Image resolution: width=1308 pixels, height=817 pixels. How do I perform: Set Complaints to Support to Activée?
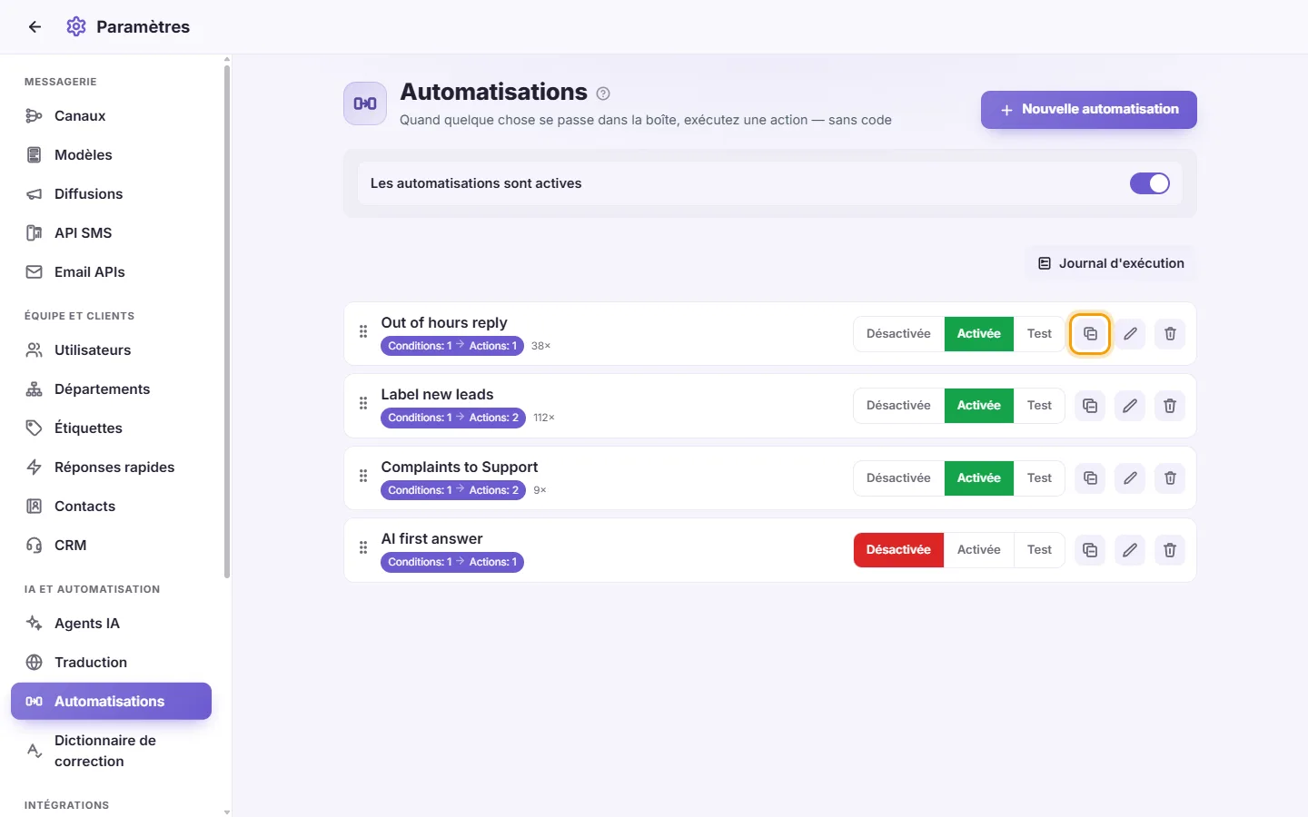coord(979,478)
